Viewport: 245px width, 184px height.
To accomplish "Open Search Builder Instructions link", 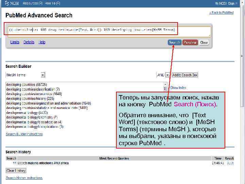I will (24, 134).
